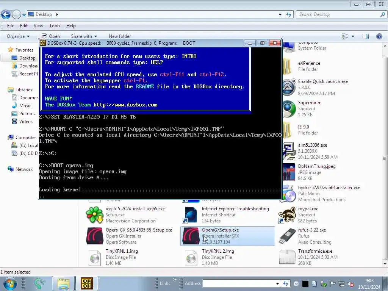The width and height of the screenshot is (388, 291).
Task: Click the green dragon taskbar icon
Action: 39,283
